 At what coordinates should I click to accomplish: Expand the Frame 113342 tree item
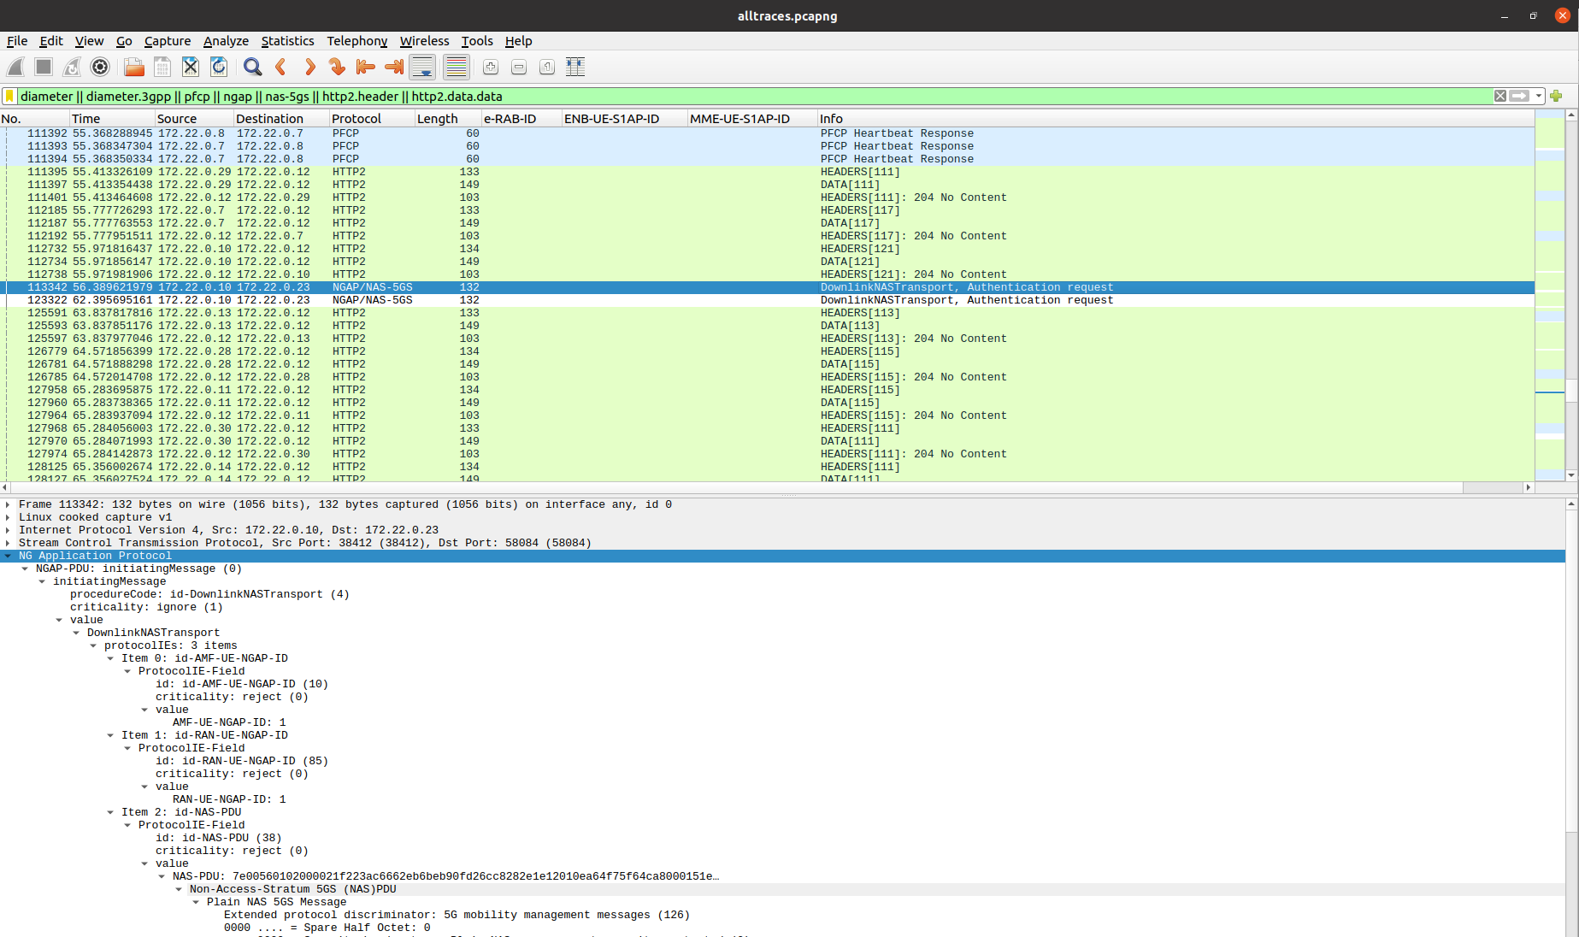click(x=8, y=504)
